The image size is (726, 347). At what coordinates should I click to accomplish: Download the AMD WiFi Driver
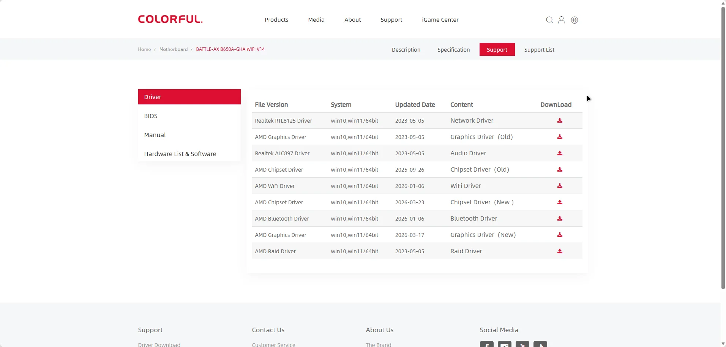(560, 186)
